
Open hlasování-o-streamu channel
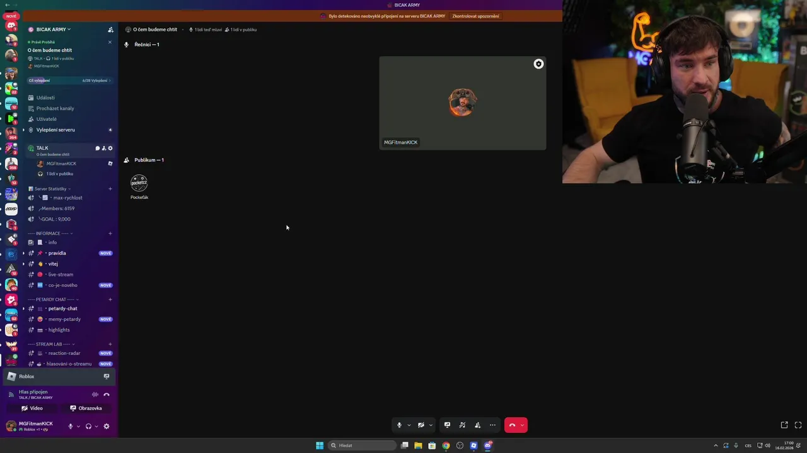coord(69,364)
